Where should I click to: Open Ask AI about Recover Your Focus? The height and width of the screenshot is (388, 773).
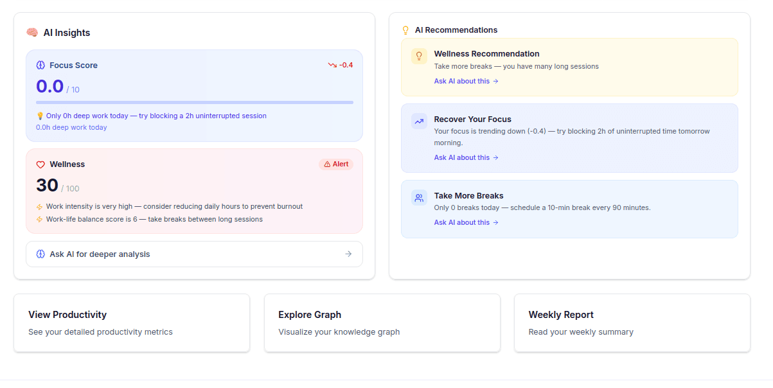coord(466,157)
